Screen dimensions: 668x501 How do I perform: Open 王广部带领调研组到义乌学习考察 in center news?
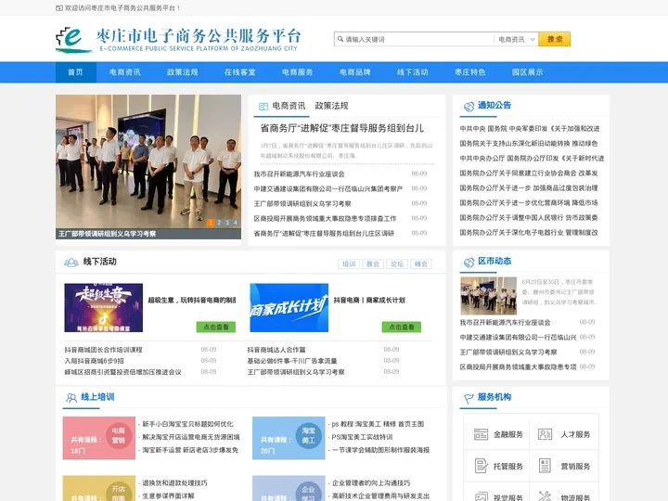(x=302, y=203)
